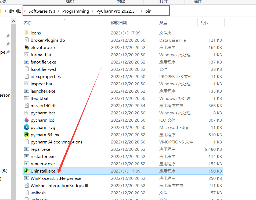Click the pycharm.ico colorful icon
256x200 pixels.
pos(26,120)
